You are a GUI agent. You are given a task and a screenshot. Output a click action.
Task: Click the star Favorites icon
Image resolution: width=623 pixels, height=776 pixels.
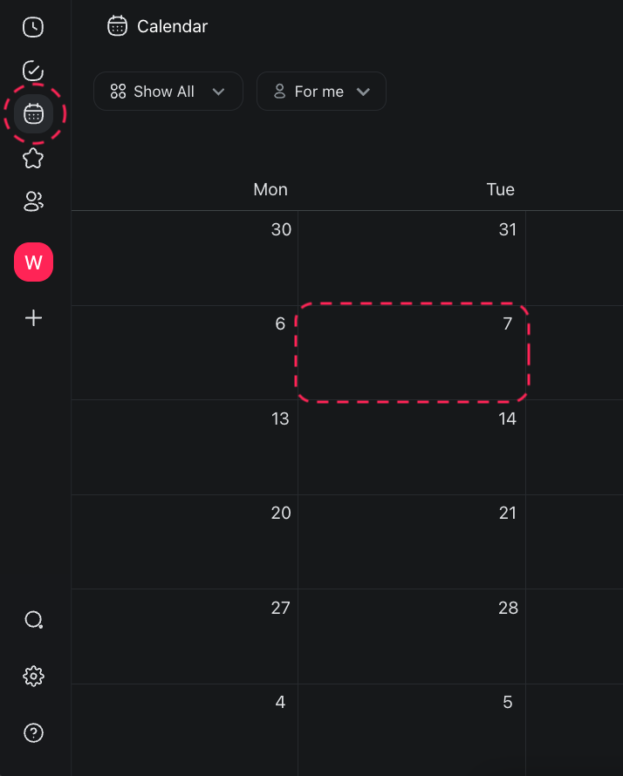coord(33,158)
